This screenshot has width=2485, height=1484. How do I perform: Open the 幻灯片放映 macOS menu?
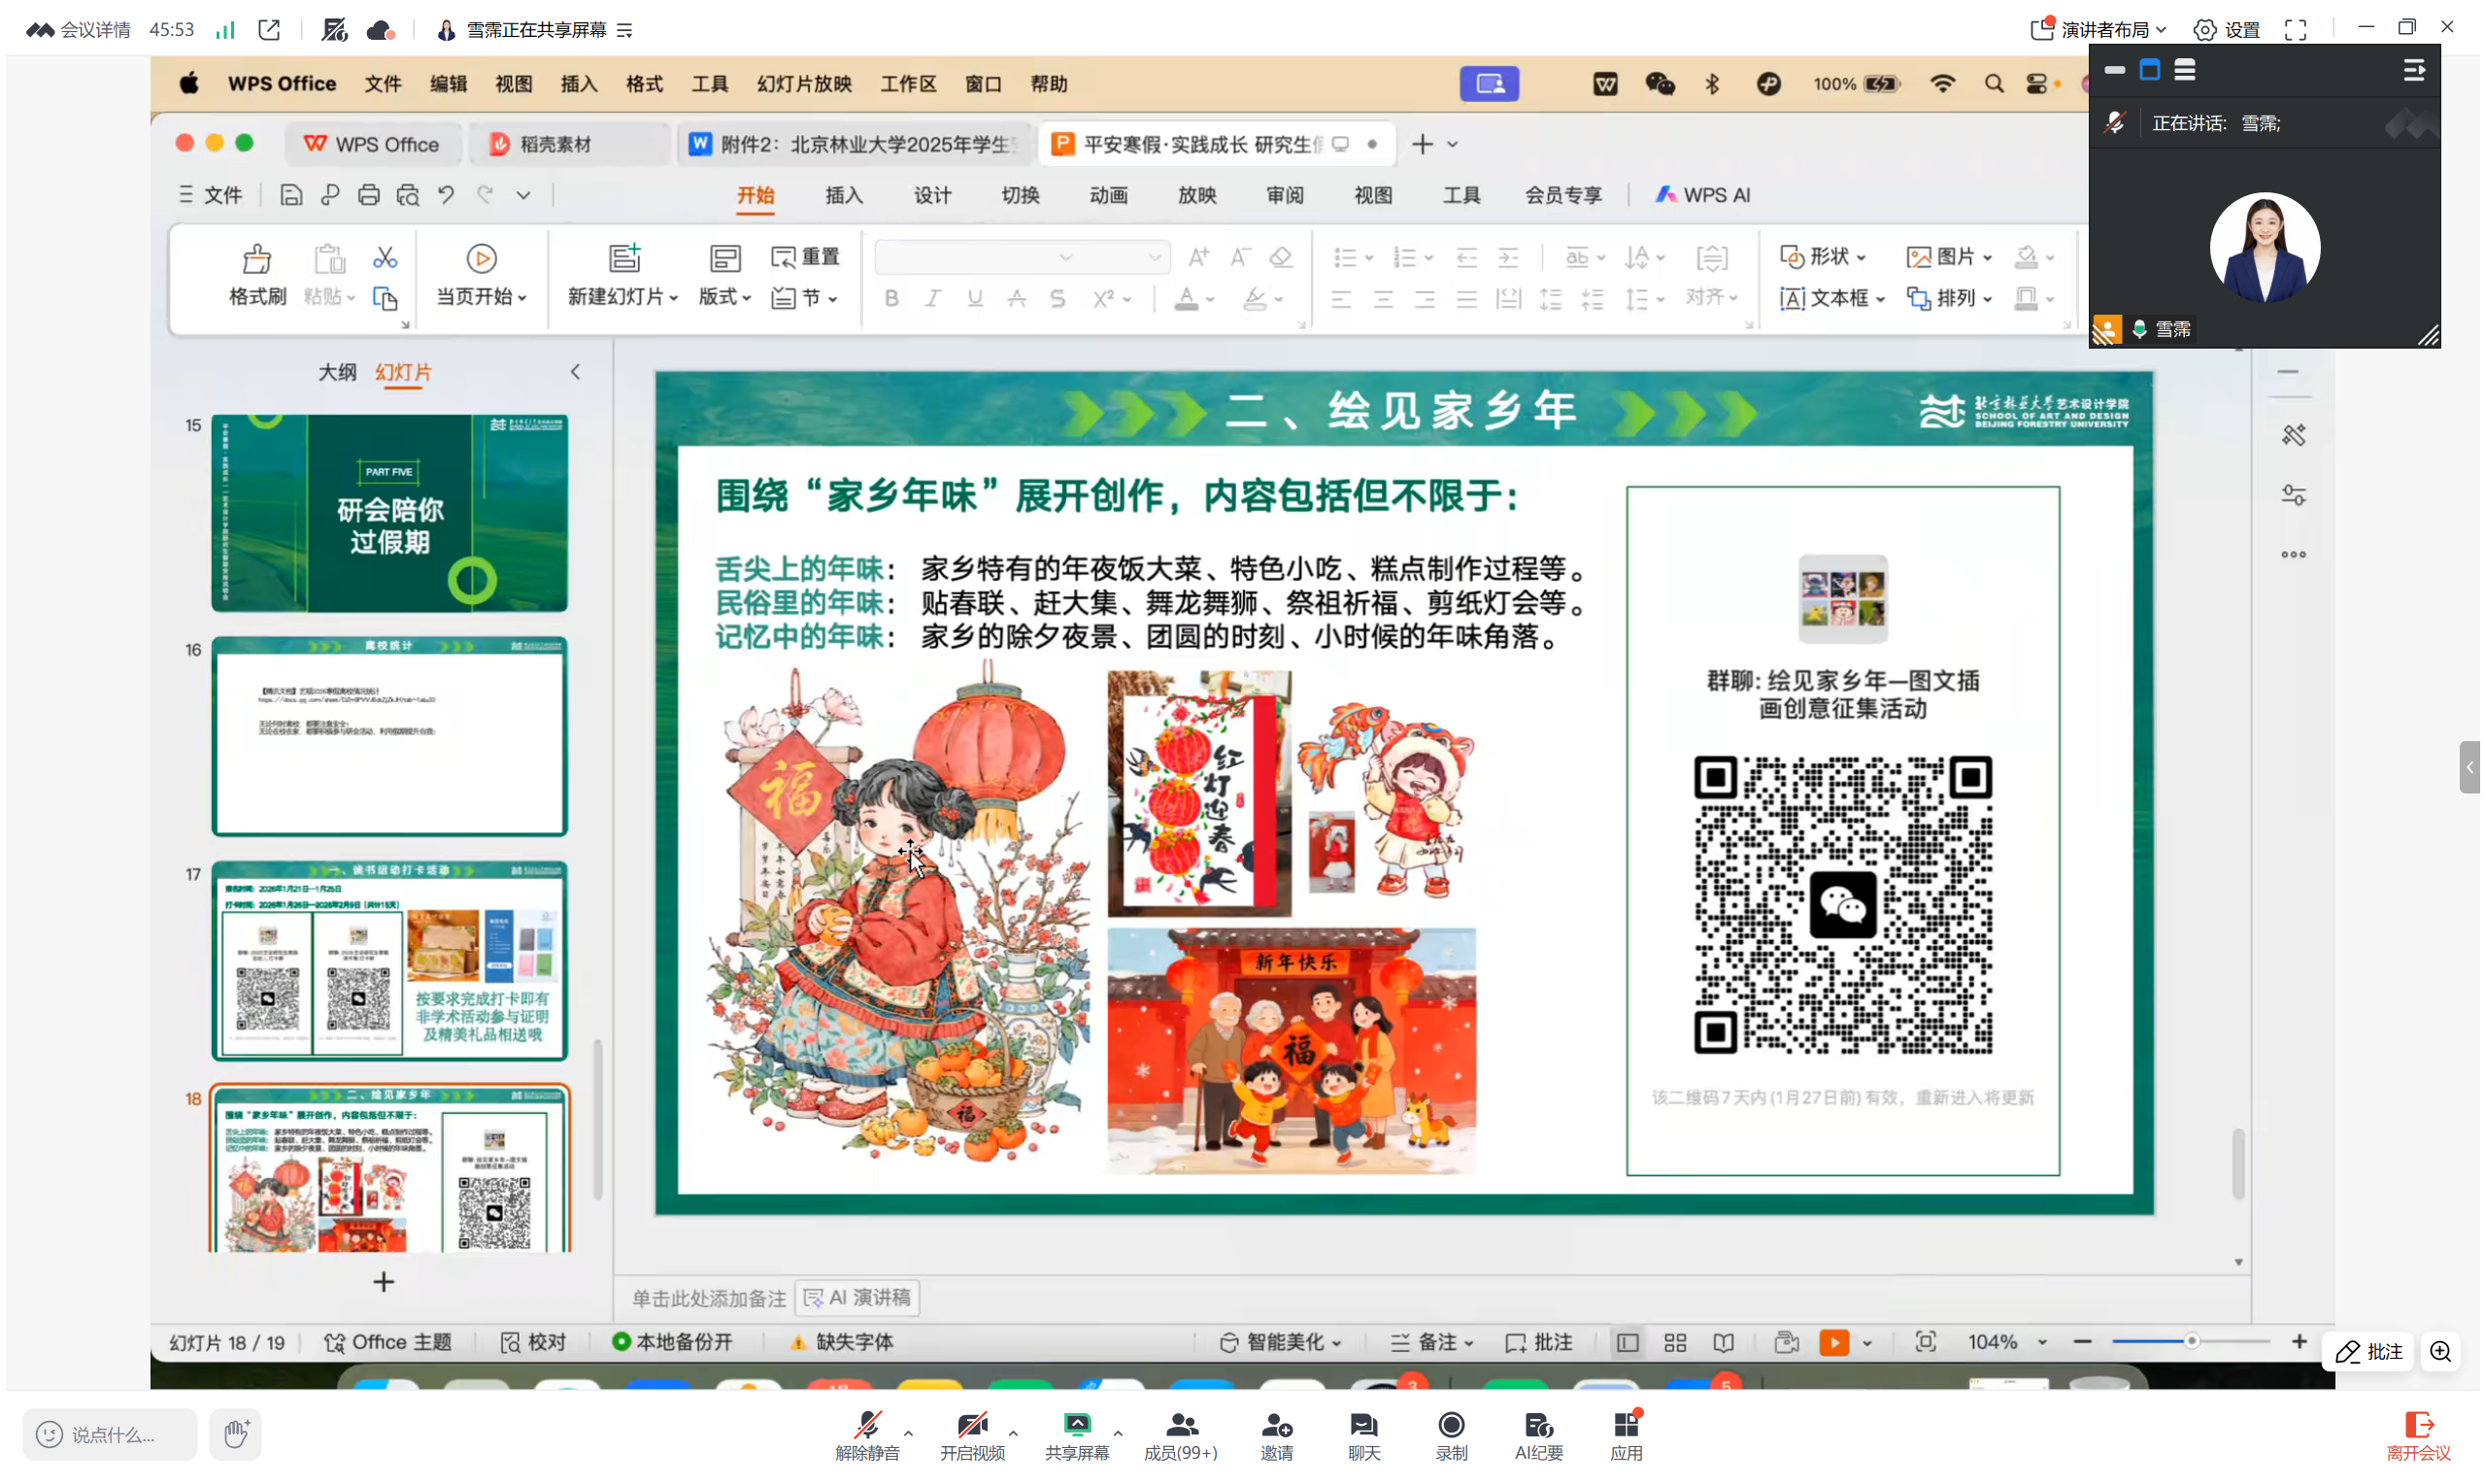(x=805, y=84)
